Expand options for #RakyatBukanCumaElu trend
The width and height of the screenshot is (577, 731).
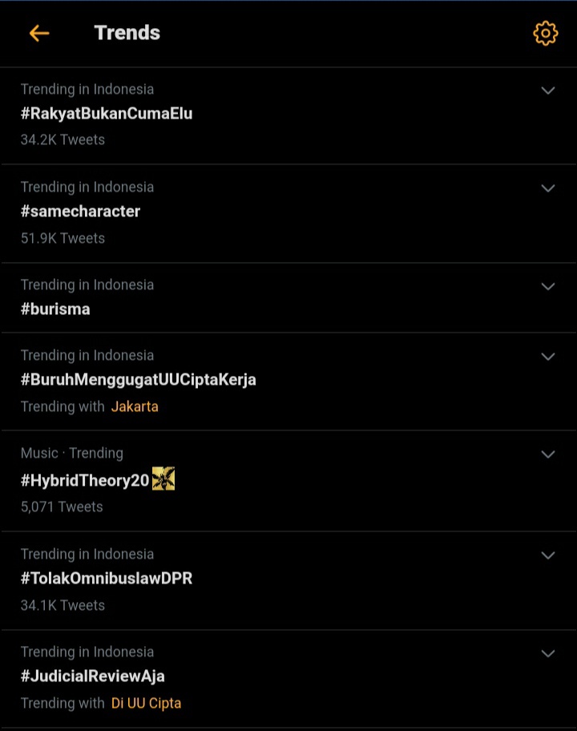click(548, 91)
